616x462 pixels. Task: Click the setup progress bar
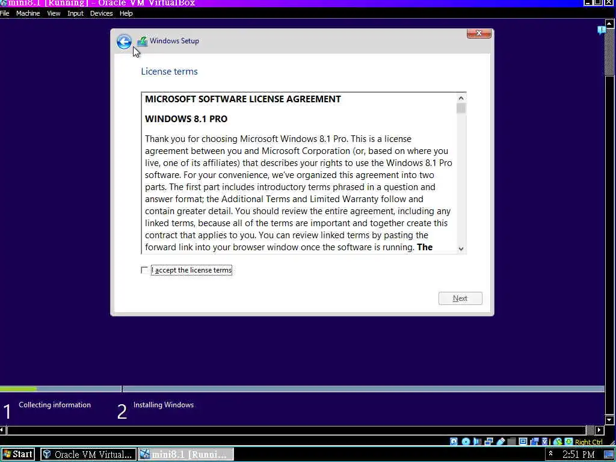click(x=302, y=389)
